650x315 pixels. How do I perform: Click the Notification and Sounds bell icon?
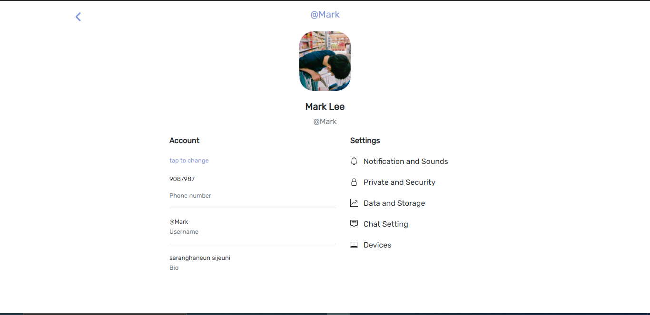pos(354,161)
